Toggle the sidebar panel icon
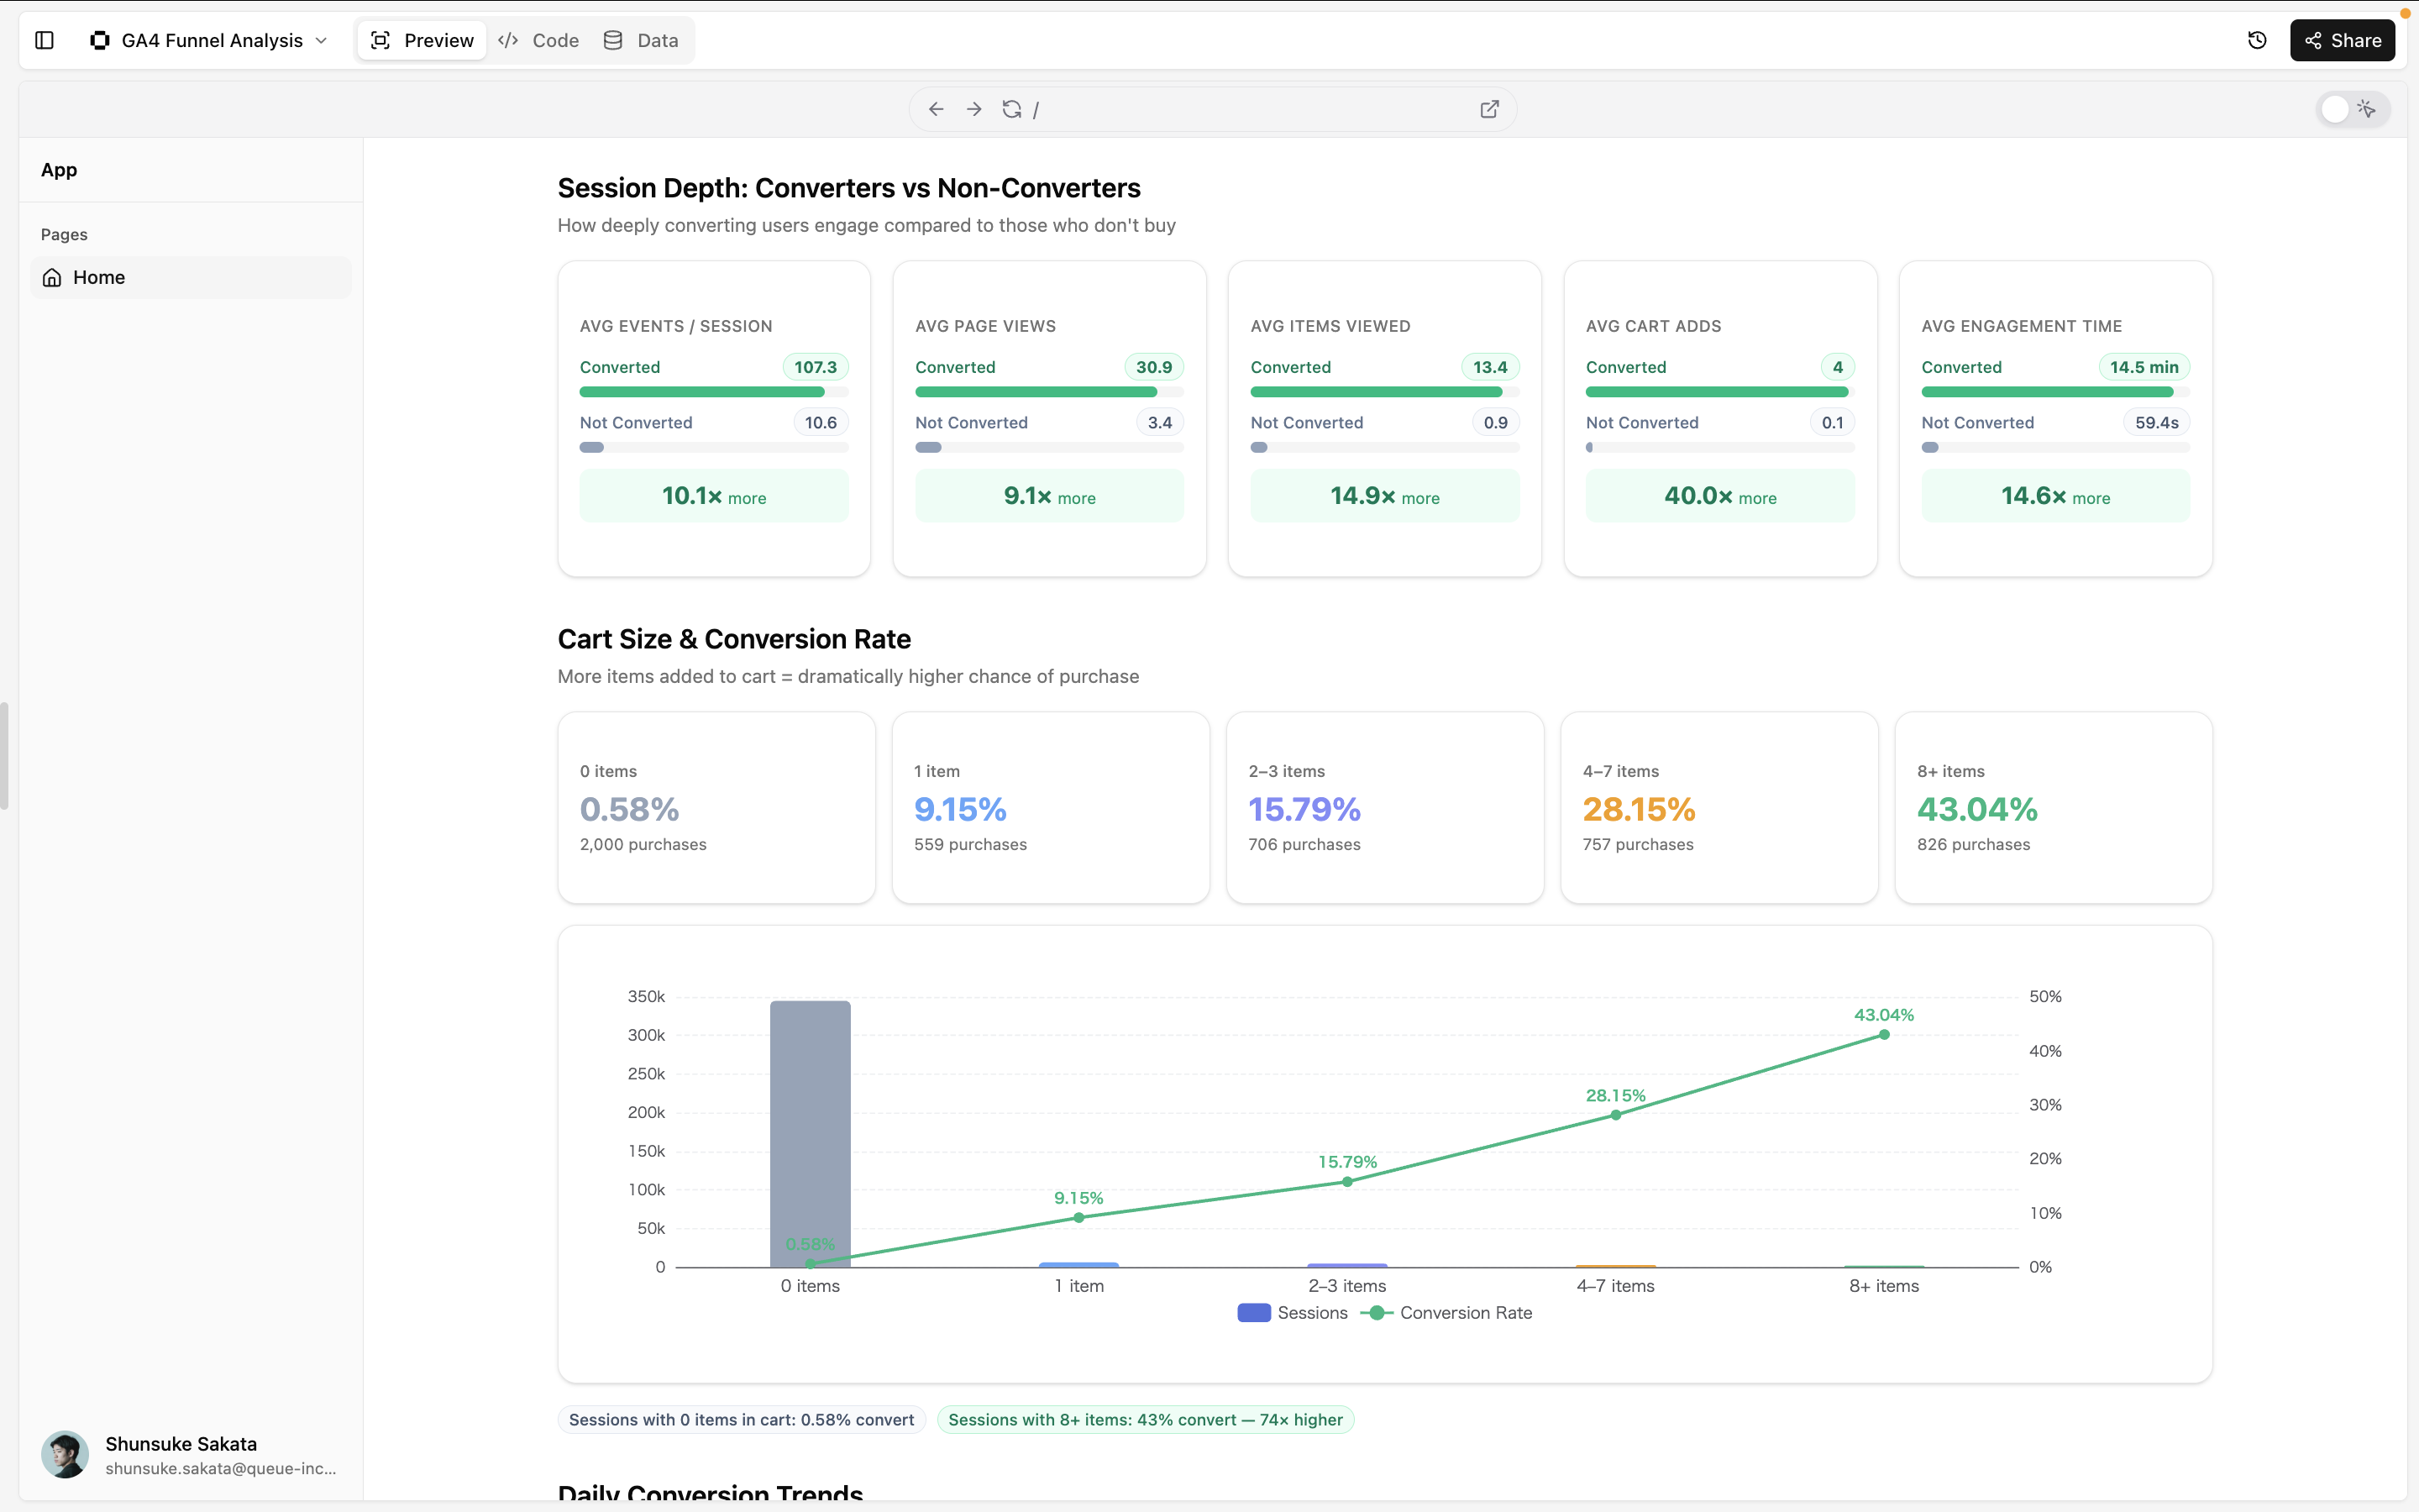The width and height of the screenshot is (2419, 1512). pos(44,40)
